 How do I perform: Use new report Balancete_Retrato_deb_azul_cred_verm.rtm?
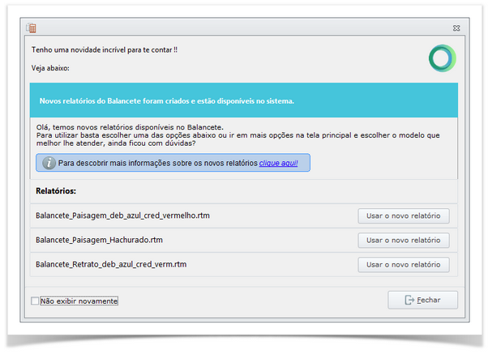403,264
